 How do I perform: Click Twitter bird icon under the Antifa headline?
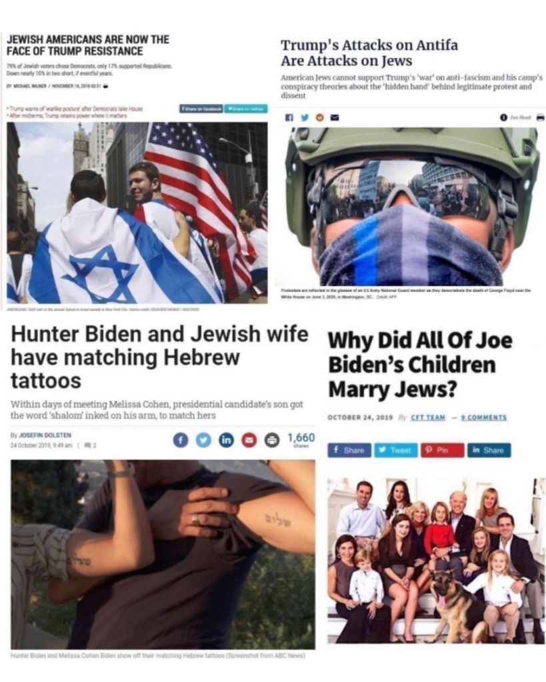click(x=305, y=117)
